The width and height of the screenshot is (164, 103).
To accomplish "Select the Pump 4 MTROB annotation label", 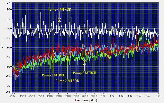I will pos(59,10).
